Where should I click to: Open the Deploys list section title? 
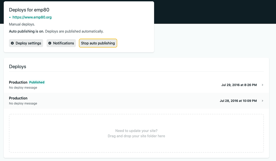tap(17, 66)
